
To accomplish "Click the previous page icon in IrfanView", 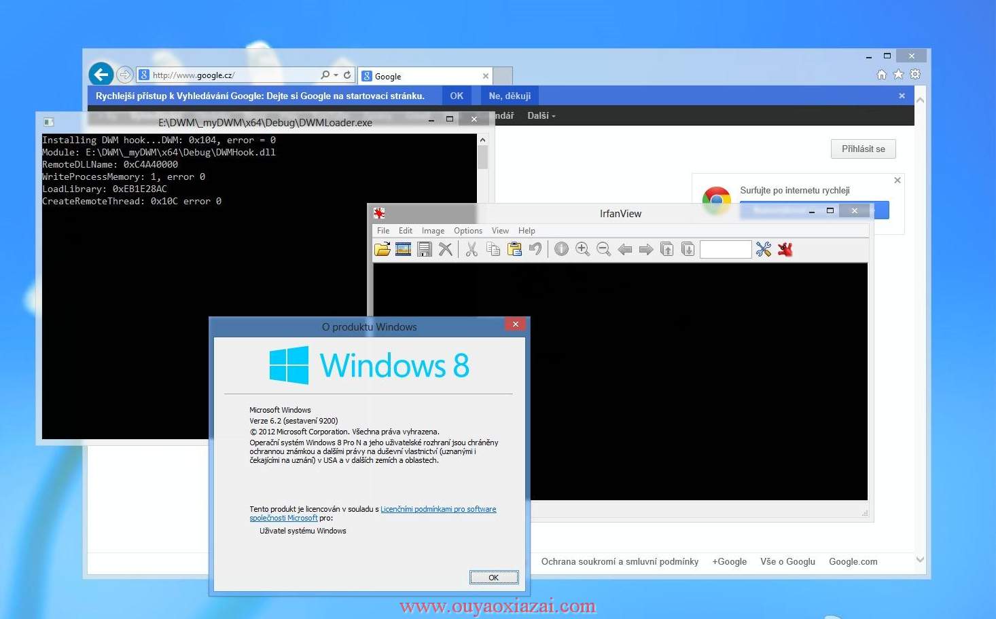I will tap(667, 249).
